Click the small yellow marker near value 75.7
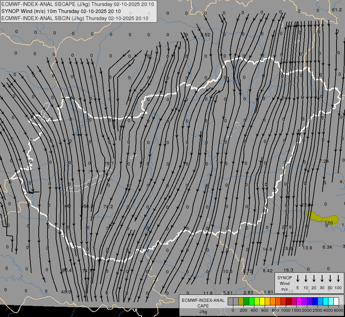This screenshot has height=317, width=345. pos(90,171)
